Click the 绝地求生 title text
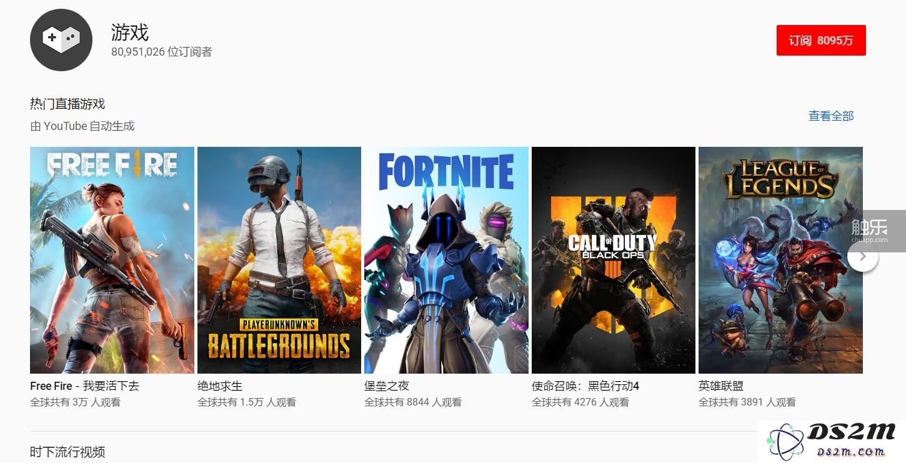906x463 pixels. 220,386
